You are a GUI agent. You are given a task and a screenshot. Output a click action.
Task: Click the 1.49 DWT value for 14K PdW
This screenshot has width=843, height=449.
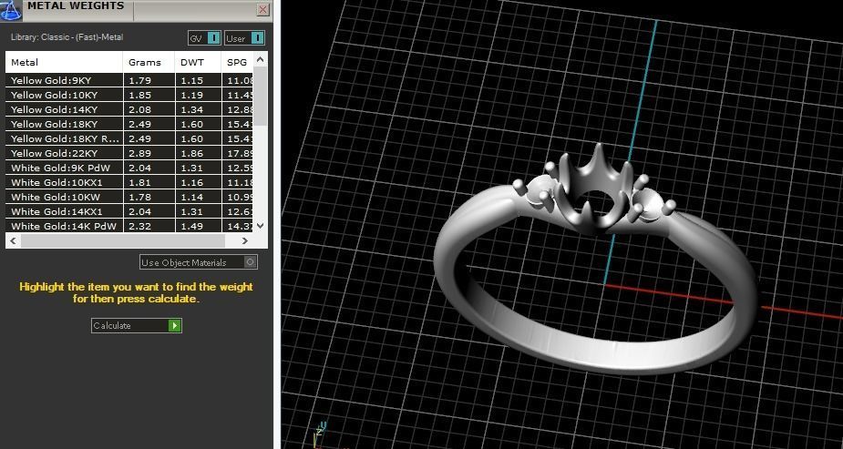192,226
